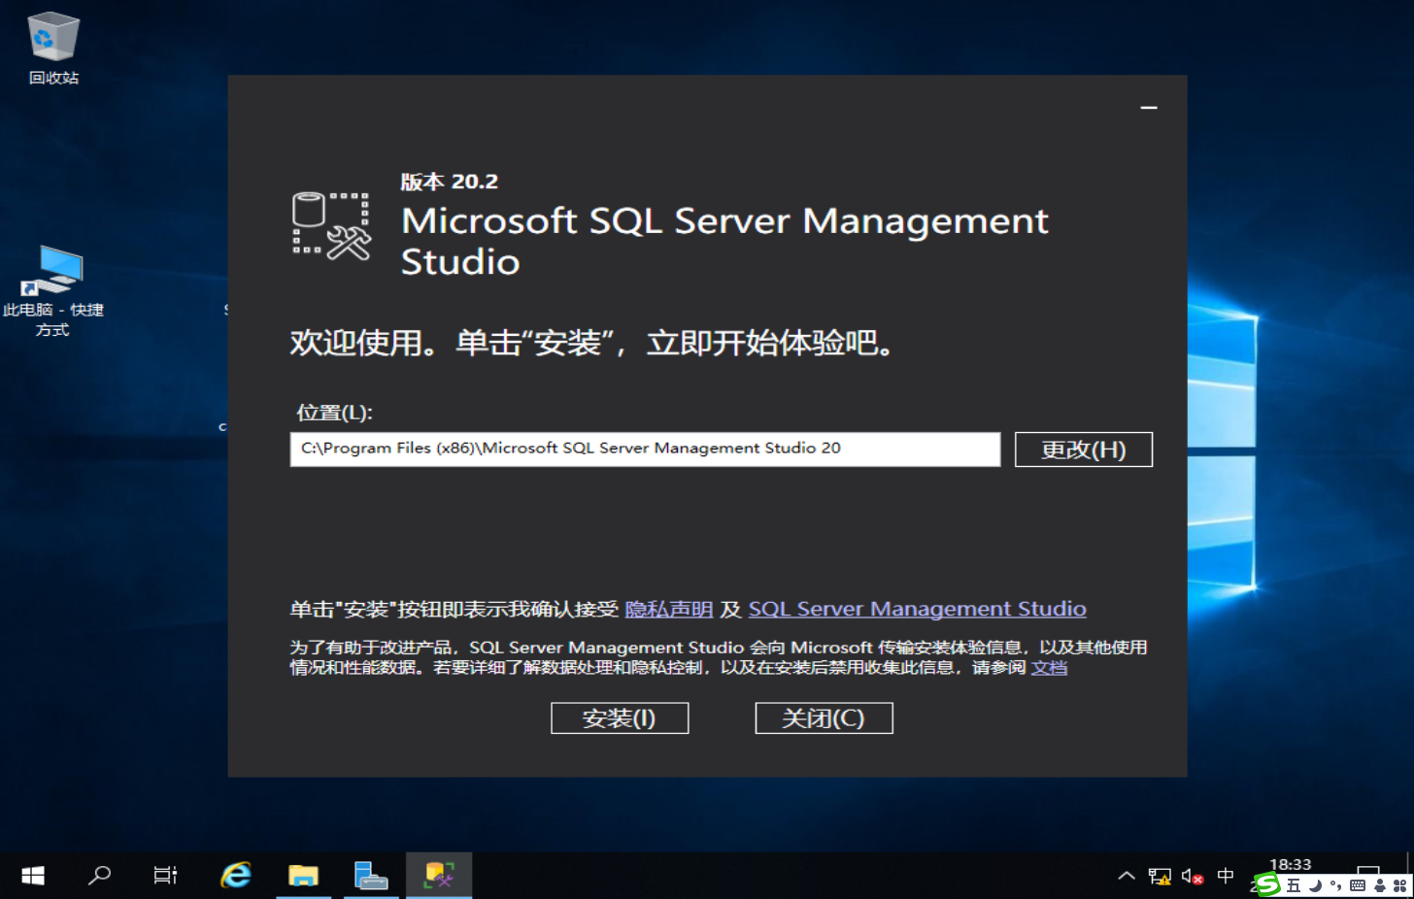Viewport: 1414px width, 899px height.
Task: Open the Windows Start menu
Action: click(32, 875)
